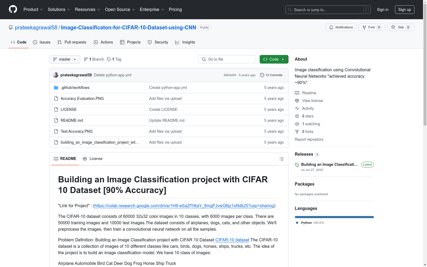Click the repository icon beside prateekagrawal58
Image resolution: width=427 pixels, height=267 pixels.
(x=11, y=28)
